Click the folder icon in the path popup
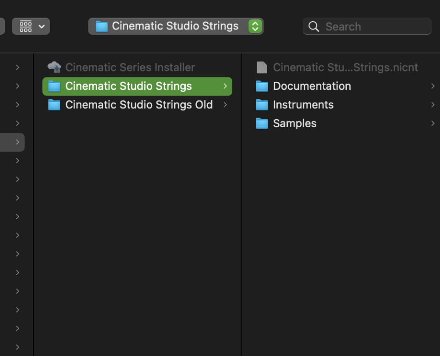This screenshot has height=356, width=440. pyautogui.click(x=102, y=26)
